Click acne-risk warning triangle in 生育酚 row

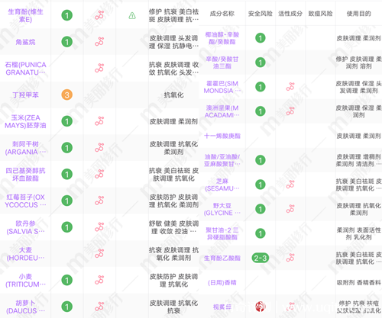click(x=132, y=16)
